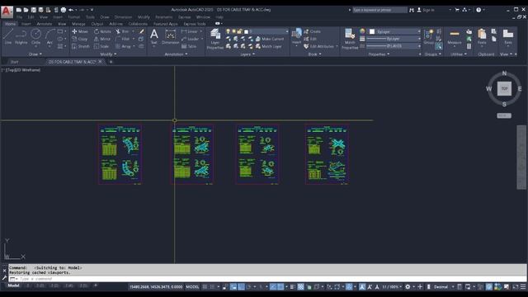Click the Mirror tool
Image resolution: width=528 pixels, height=297 pixels.
pos(102,39)
